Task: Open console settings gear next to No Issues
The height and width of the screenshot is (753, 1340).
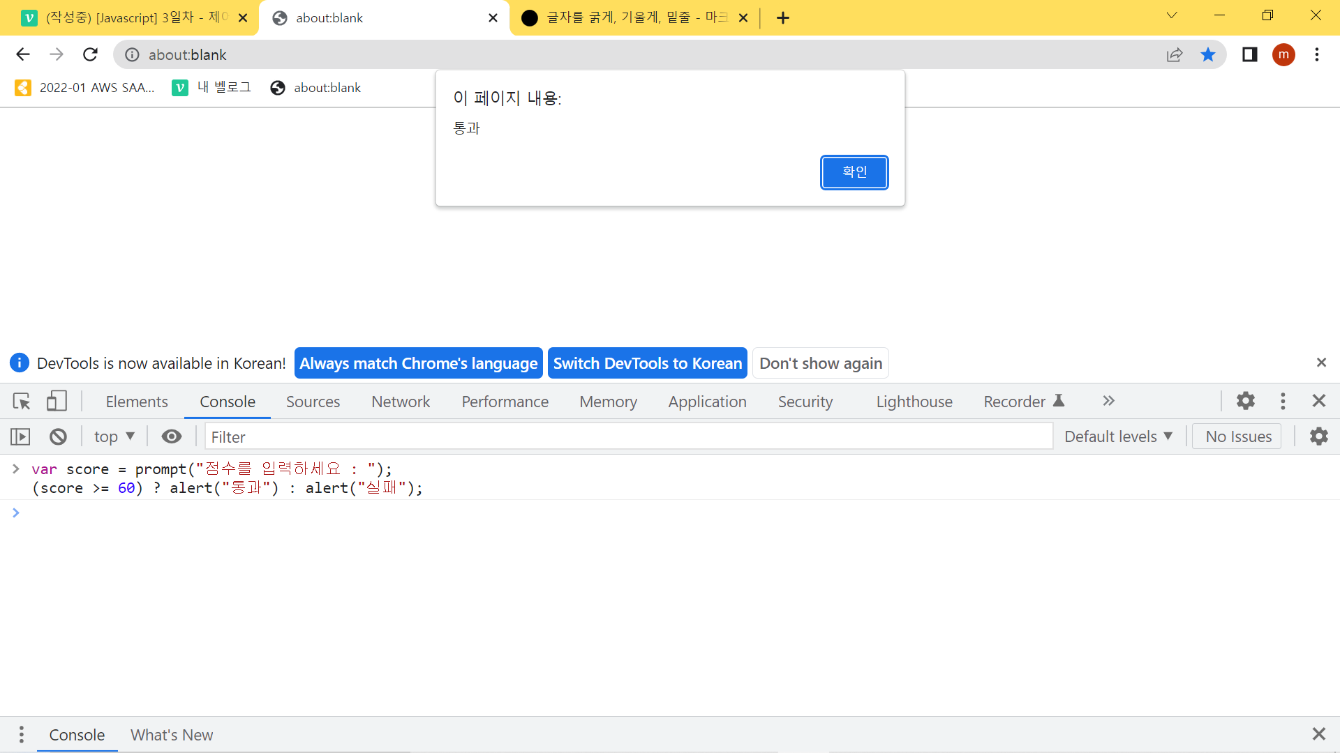Action: coord(1318,436)
